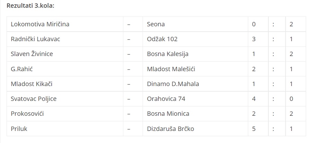This screenshot has width=312, height=143.
Task: Select the Svatovac Poljice cell
Action: [34, 99]
